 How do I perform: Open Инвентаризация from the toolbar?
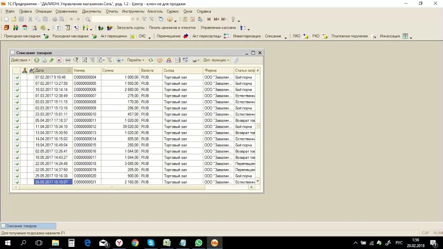pos(247,36)
